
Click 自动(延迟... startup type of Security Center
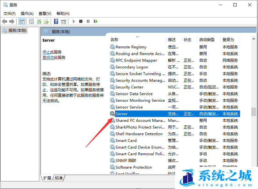coord(209,87)
